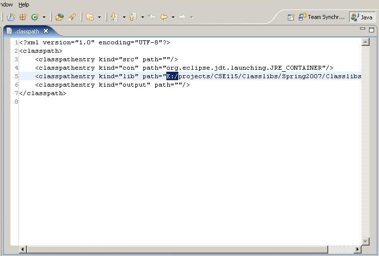This screenshot has height=256, width=379.
Task: Switch to the Java perspective
Action: coord(362,17)
